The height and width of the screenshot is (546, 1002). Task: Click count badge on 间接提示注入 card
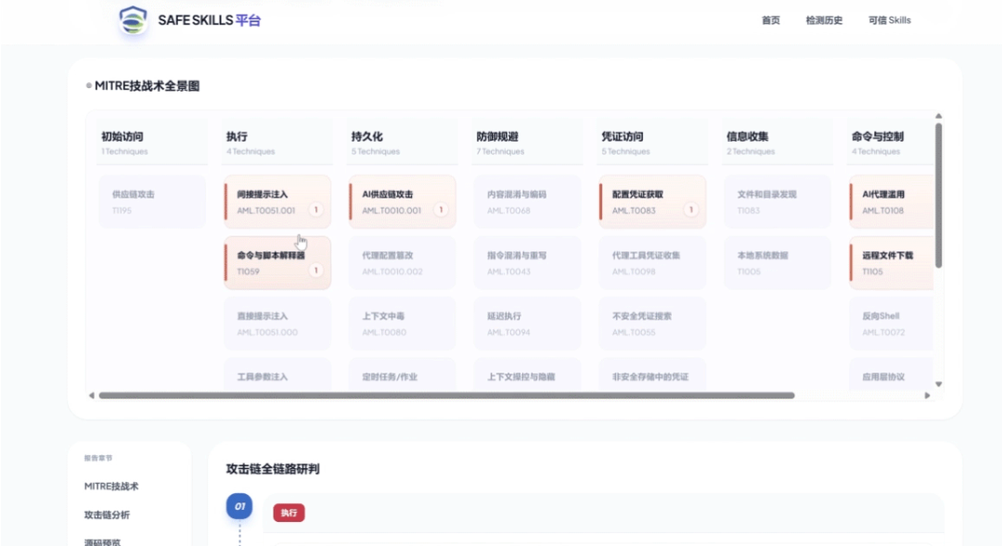point(315,210)
